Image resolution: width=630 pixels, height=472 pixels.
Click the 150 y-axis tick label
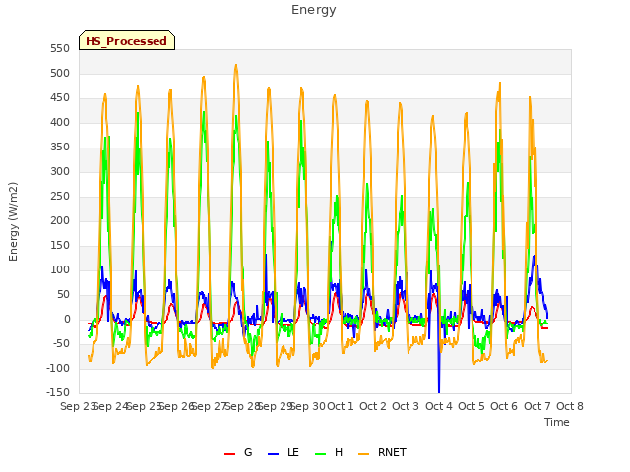[60, 245]
